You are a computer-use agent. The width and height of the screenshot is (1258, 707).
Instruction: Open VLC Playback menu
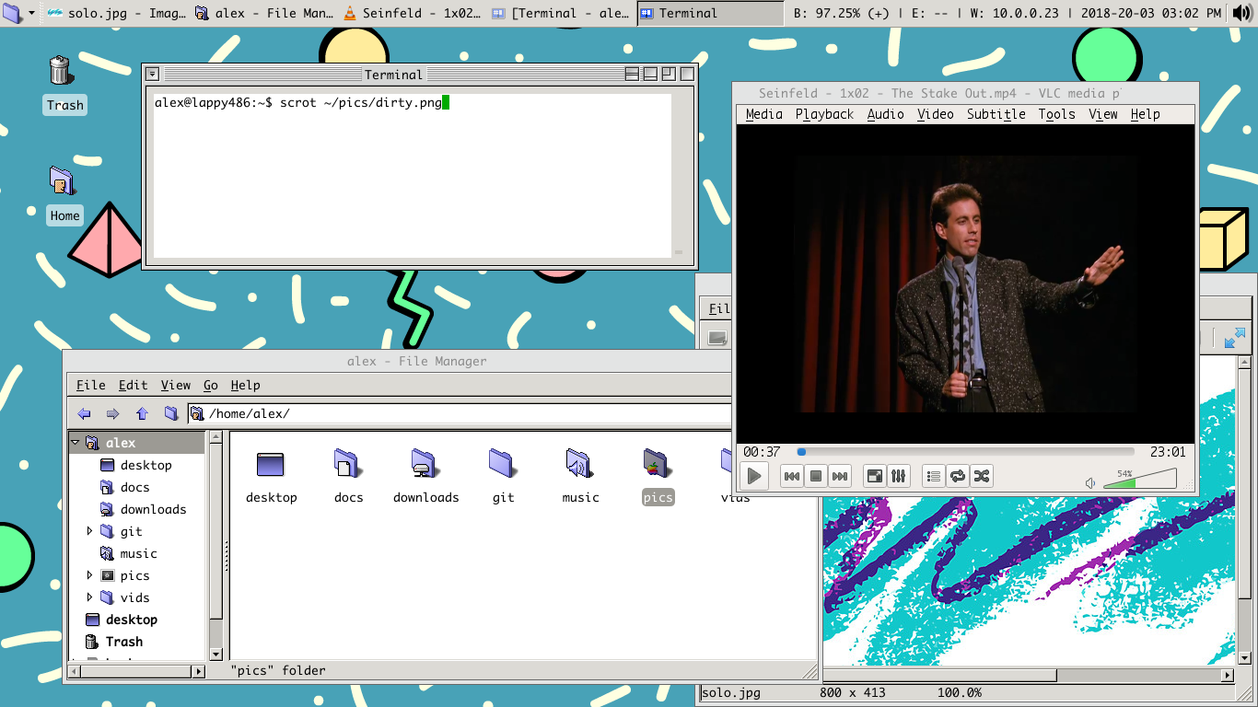[824, 114]
